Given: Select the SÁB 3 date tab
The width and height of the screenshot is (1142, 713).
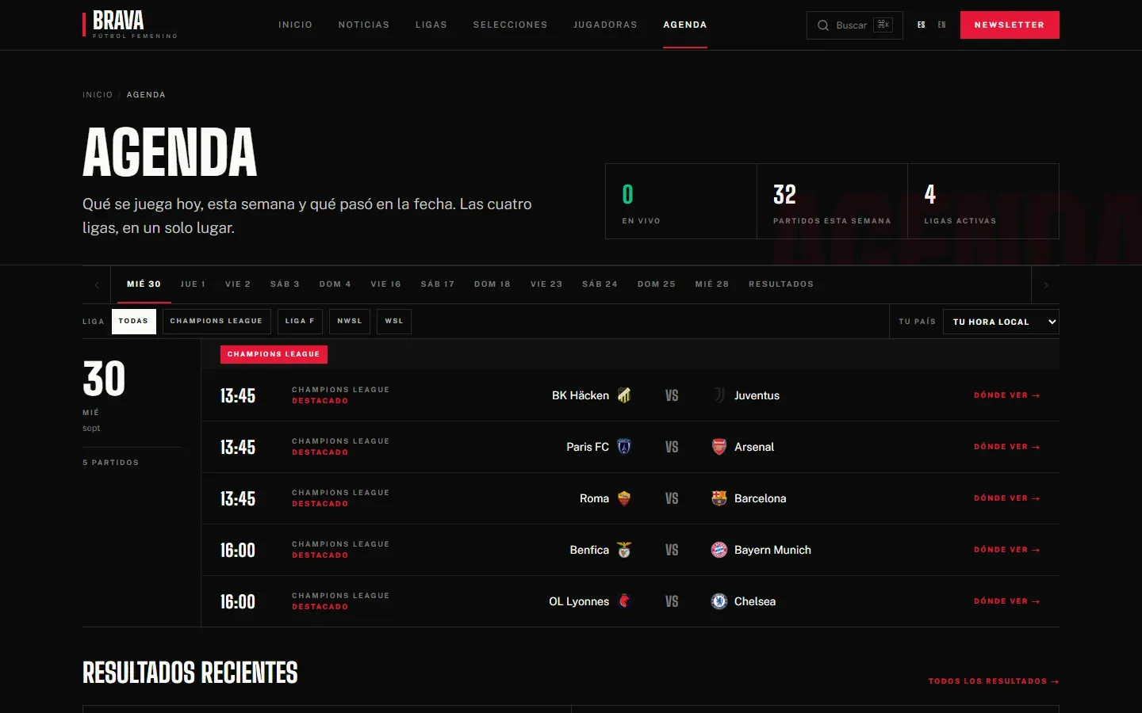Looking at the screenshot, I should click(285, 284).
